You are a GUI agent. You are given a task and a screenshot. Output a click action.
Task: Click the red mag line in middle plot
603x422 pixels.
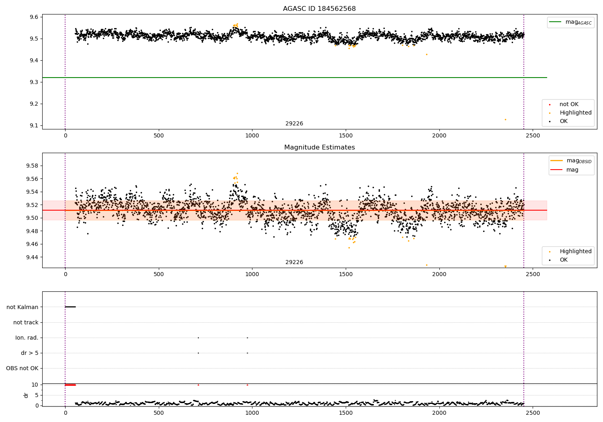(x=294, y=210)
